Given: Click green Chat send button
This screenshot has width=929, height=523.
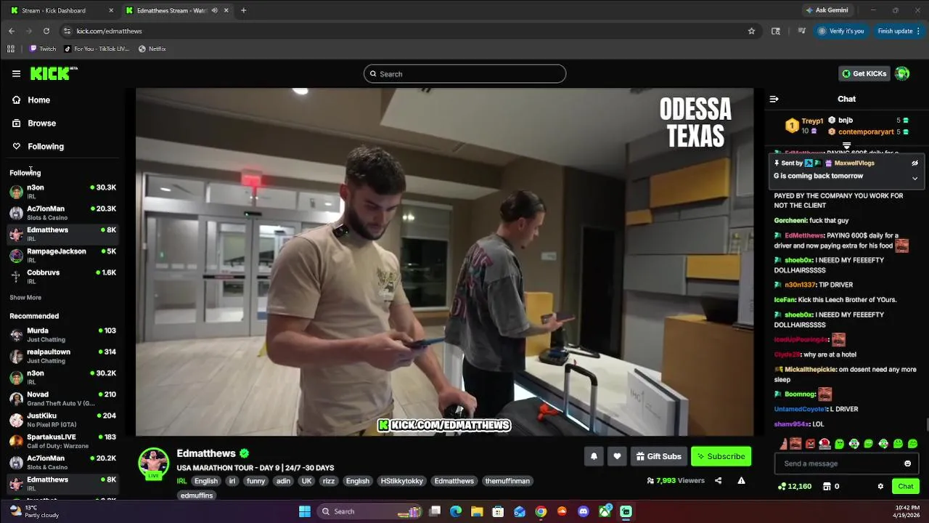Looking at the screenshot, I should (x=905, y=487).
